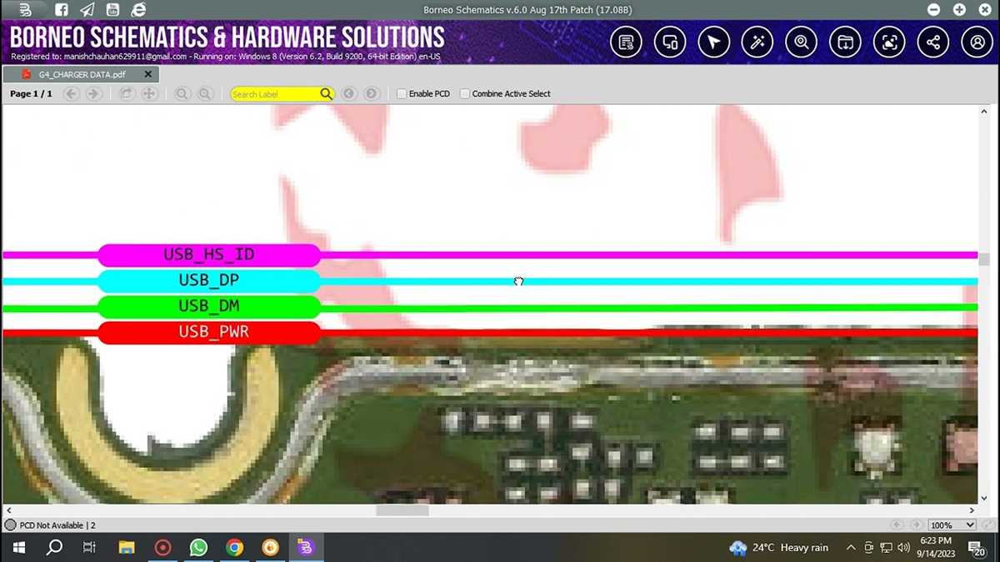This screenshot has height=562, width=1000.
Task: Click the red recorder app taskbar icon
Action: click(x=162, y=547)
